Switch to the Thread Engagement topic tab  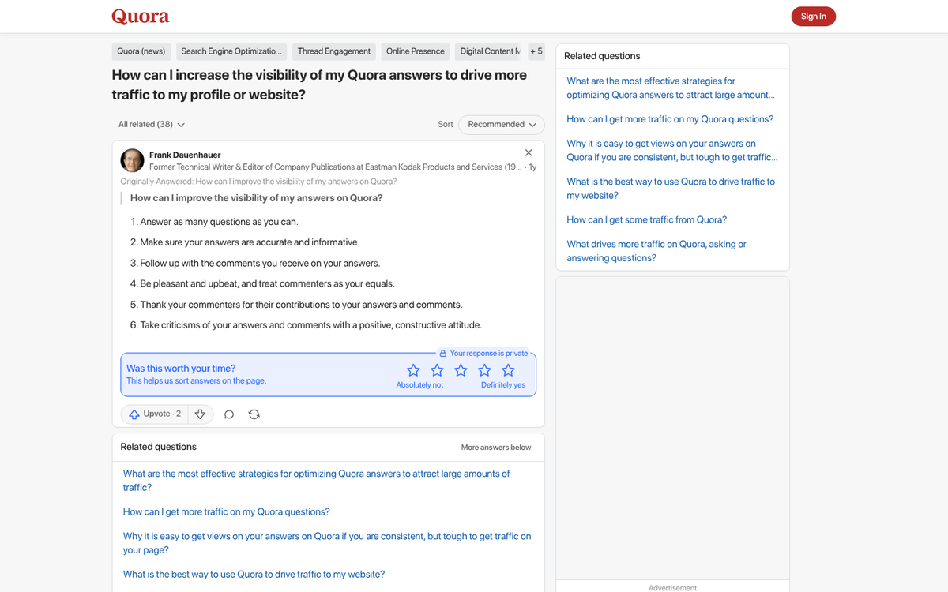333,51
